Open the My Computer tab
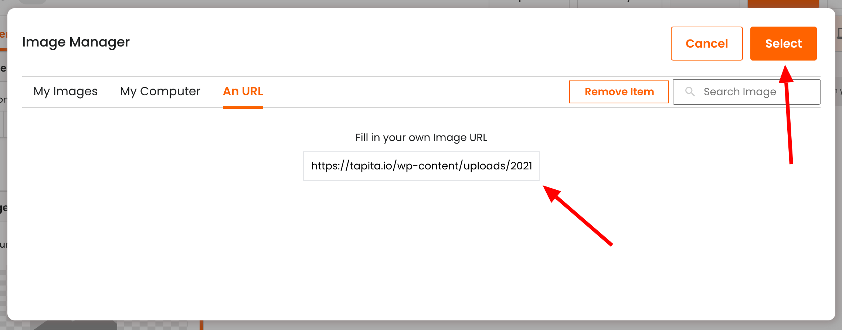The width and height of the screenshot is (842, 330). (x=160, y=91)
